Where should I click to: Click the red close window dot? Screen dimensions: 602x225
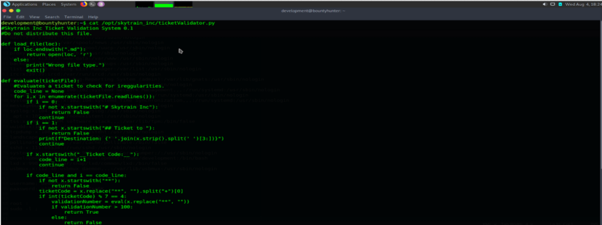coord(5,11)
